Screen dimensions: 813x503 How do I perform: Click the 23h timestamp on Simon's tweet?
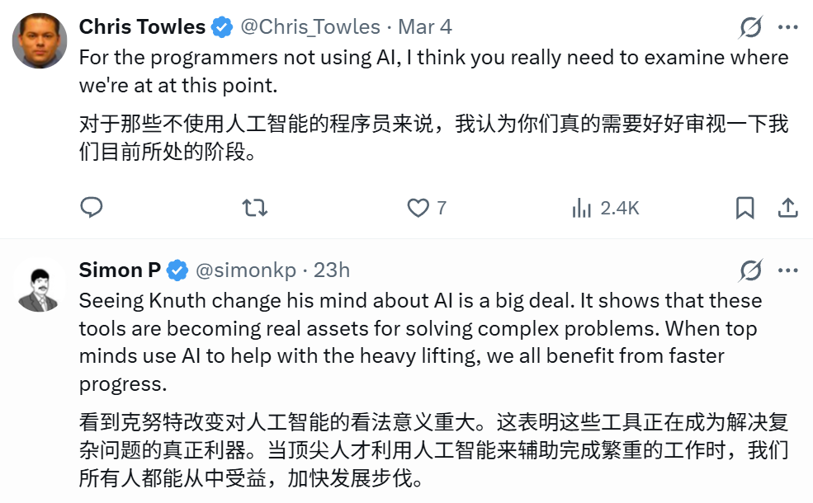pyautogui.click(x=332, y=270)
